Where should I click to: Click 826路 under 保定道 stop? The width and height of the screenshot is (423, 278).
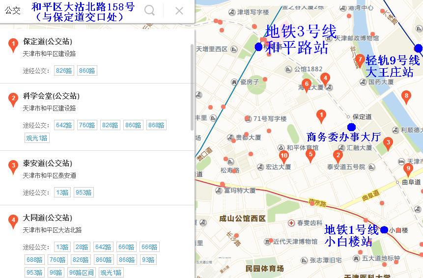click(64, 71)
